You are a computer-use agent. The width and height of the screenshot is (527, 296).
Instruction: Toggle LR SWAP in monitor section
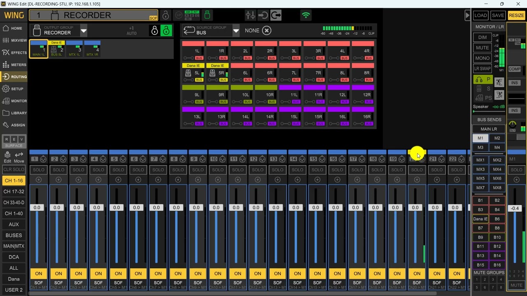[482, 69]
